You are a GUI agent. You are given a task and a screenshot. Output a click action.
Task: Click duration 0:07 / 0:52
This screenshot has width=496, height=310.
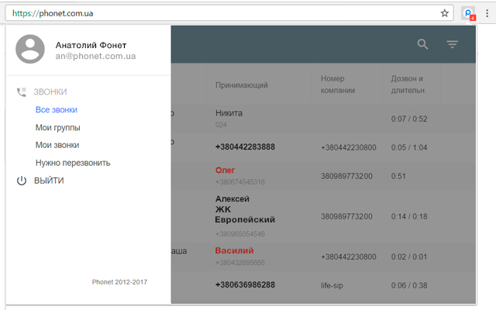tap(409, 119)
